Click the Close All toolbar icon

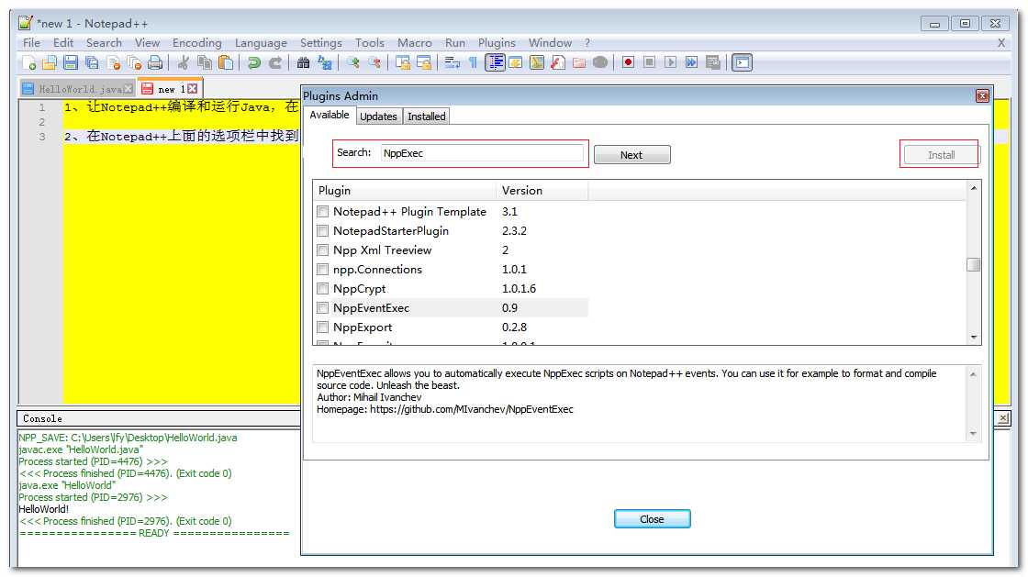pyautogui.click(x=134, y=63)
